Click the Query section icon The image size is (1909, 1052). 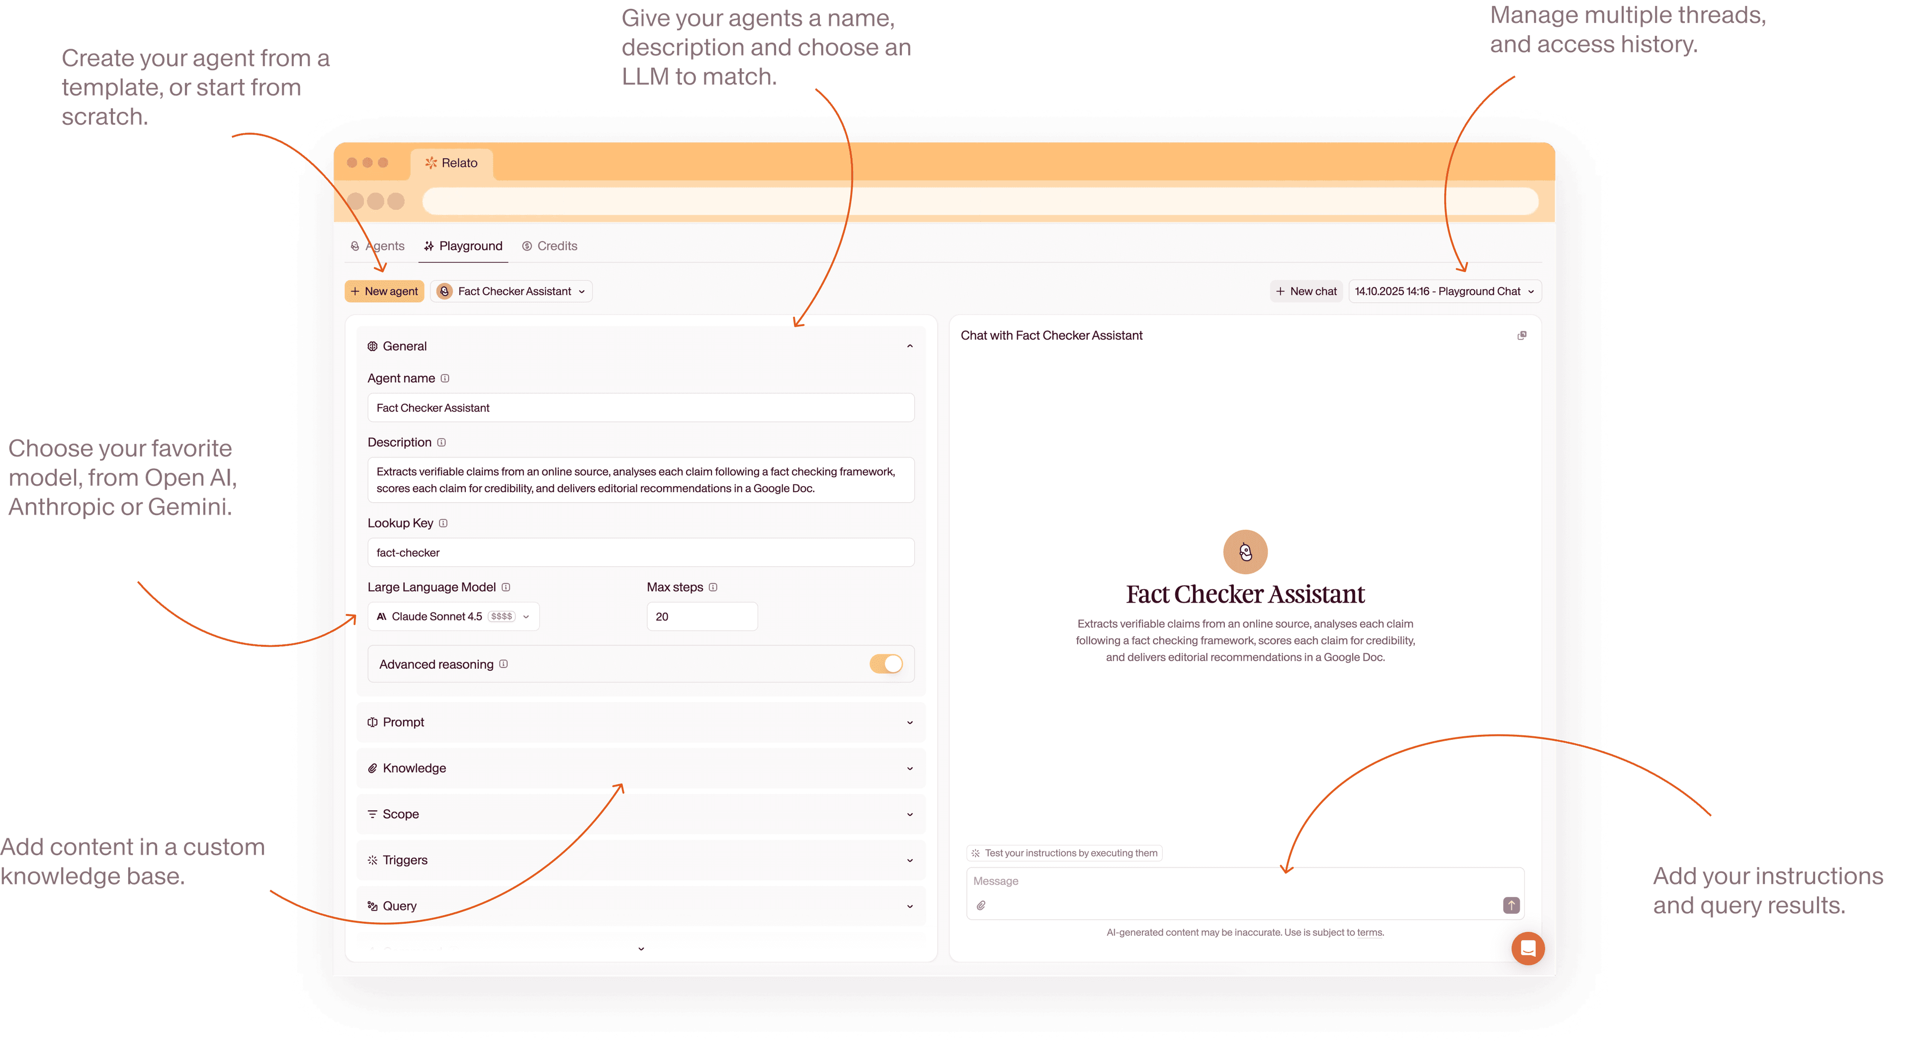(373, 906)
